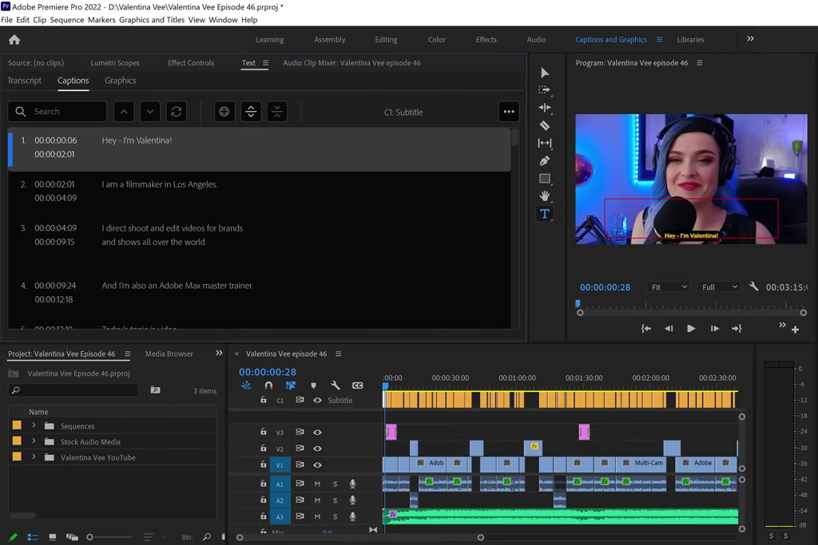Click the split caption icon
The height and width of the screenshot is (545, 818).
coord(251,112)
